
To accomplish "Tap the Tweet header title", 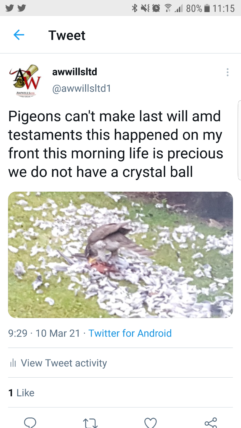I will pyautogui.click(x=67, y=35).
